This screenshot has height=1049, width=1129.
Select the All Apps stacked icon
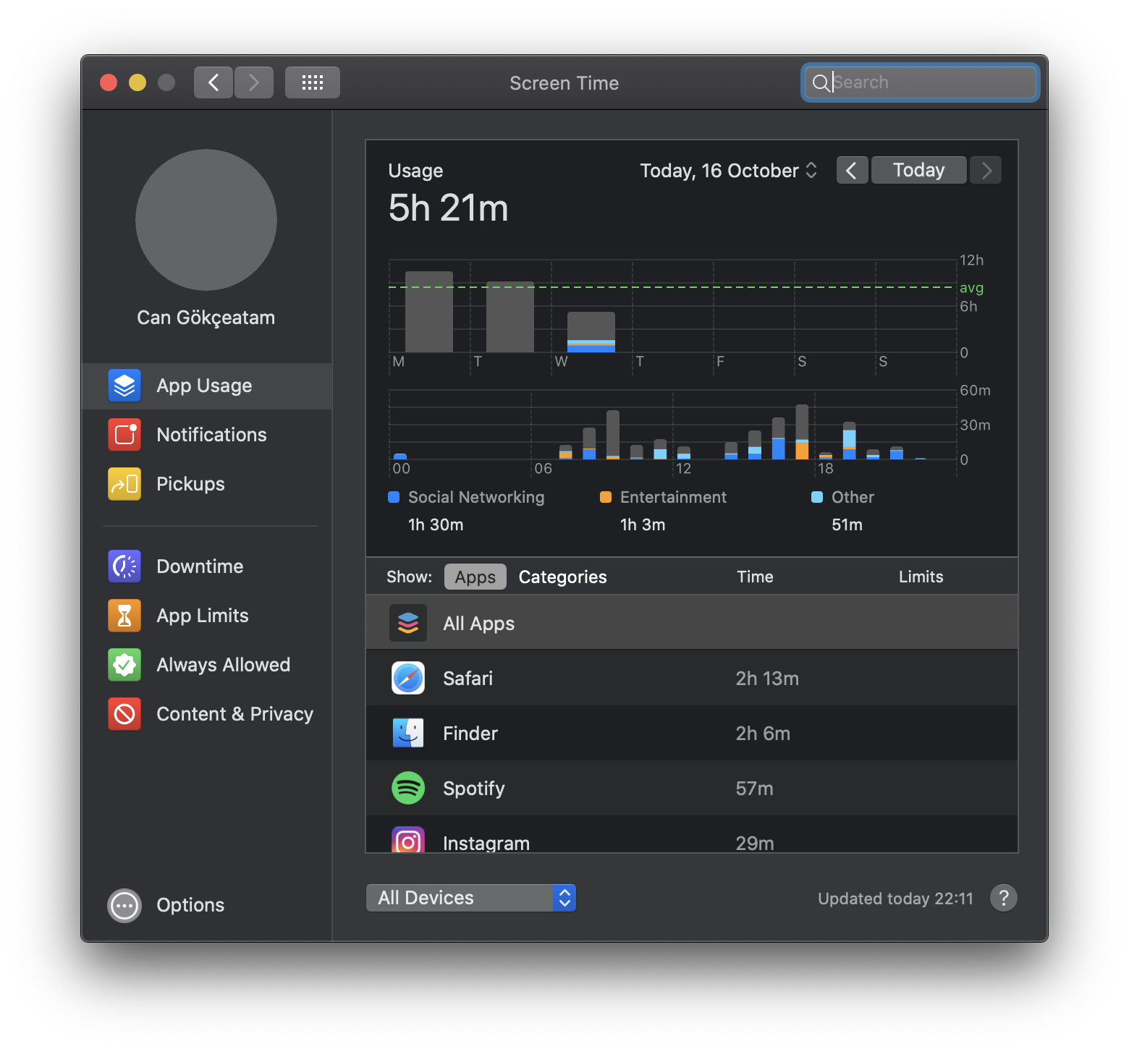[408, 623]
